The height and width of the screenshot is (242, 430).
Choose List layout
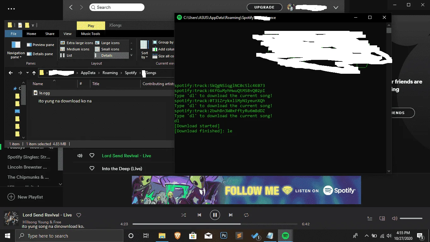tap(66, 55)
